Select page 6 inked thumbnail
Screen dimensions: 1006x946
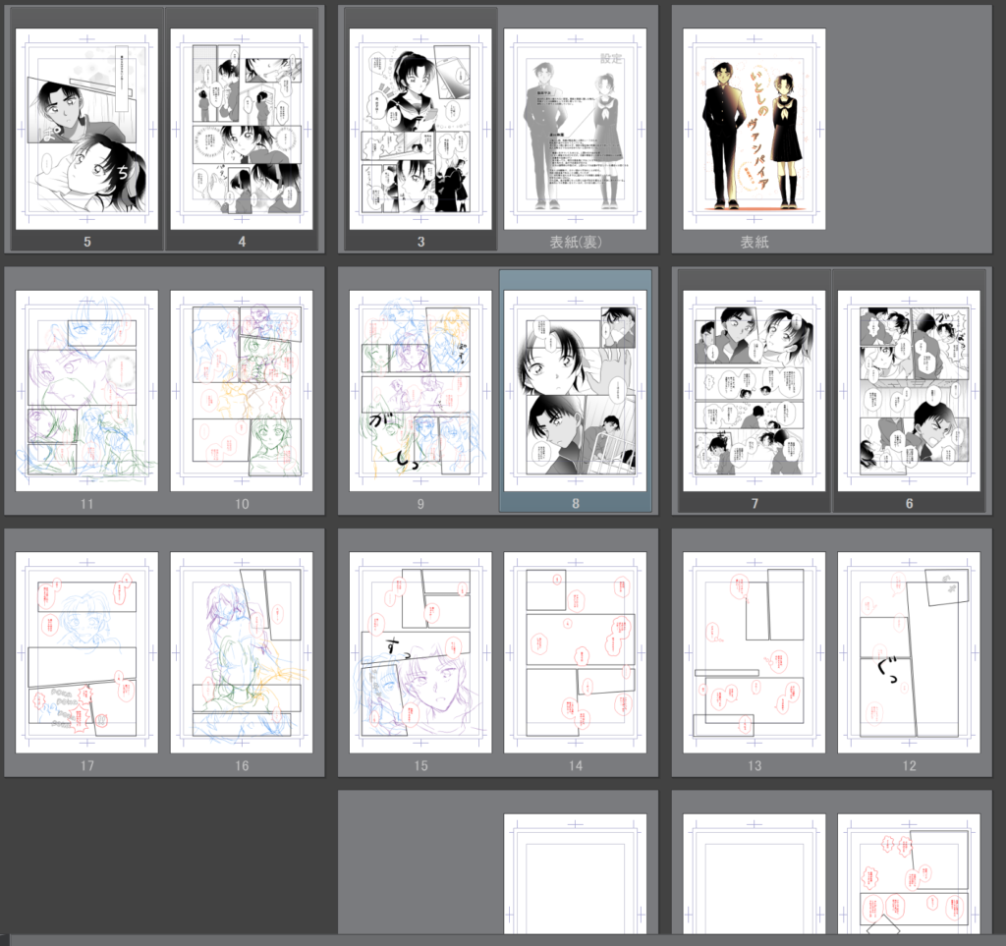coord(908,390)
